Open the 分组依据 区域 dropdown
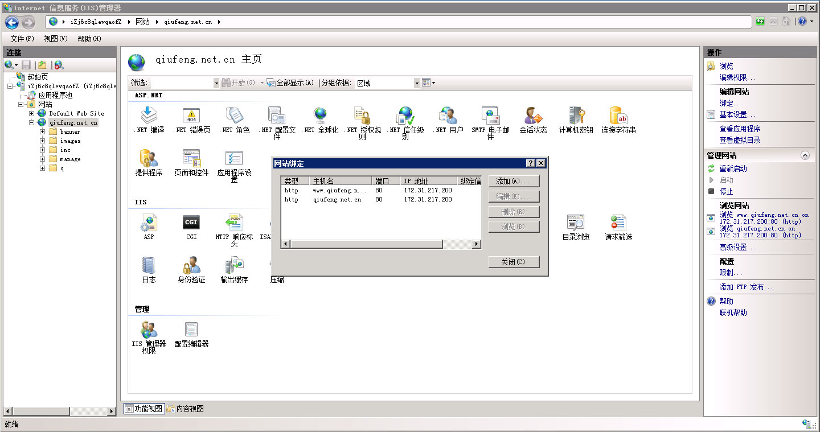Image resolution: width=820 pixels, height=432 pixels. point(387,83)
